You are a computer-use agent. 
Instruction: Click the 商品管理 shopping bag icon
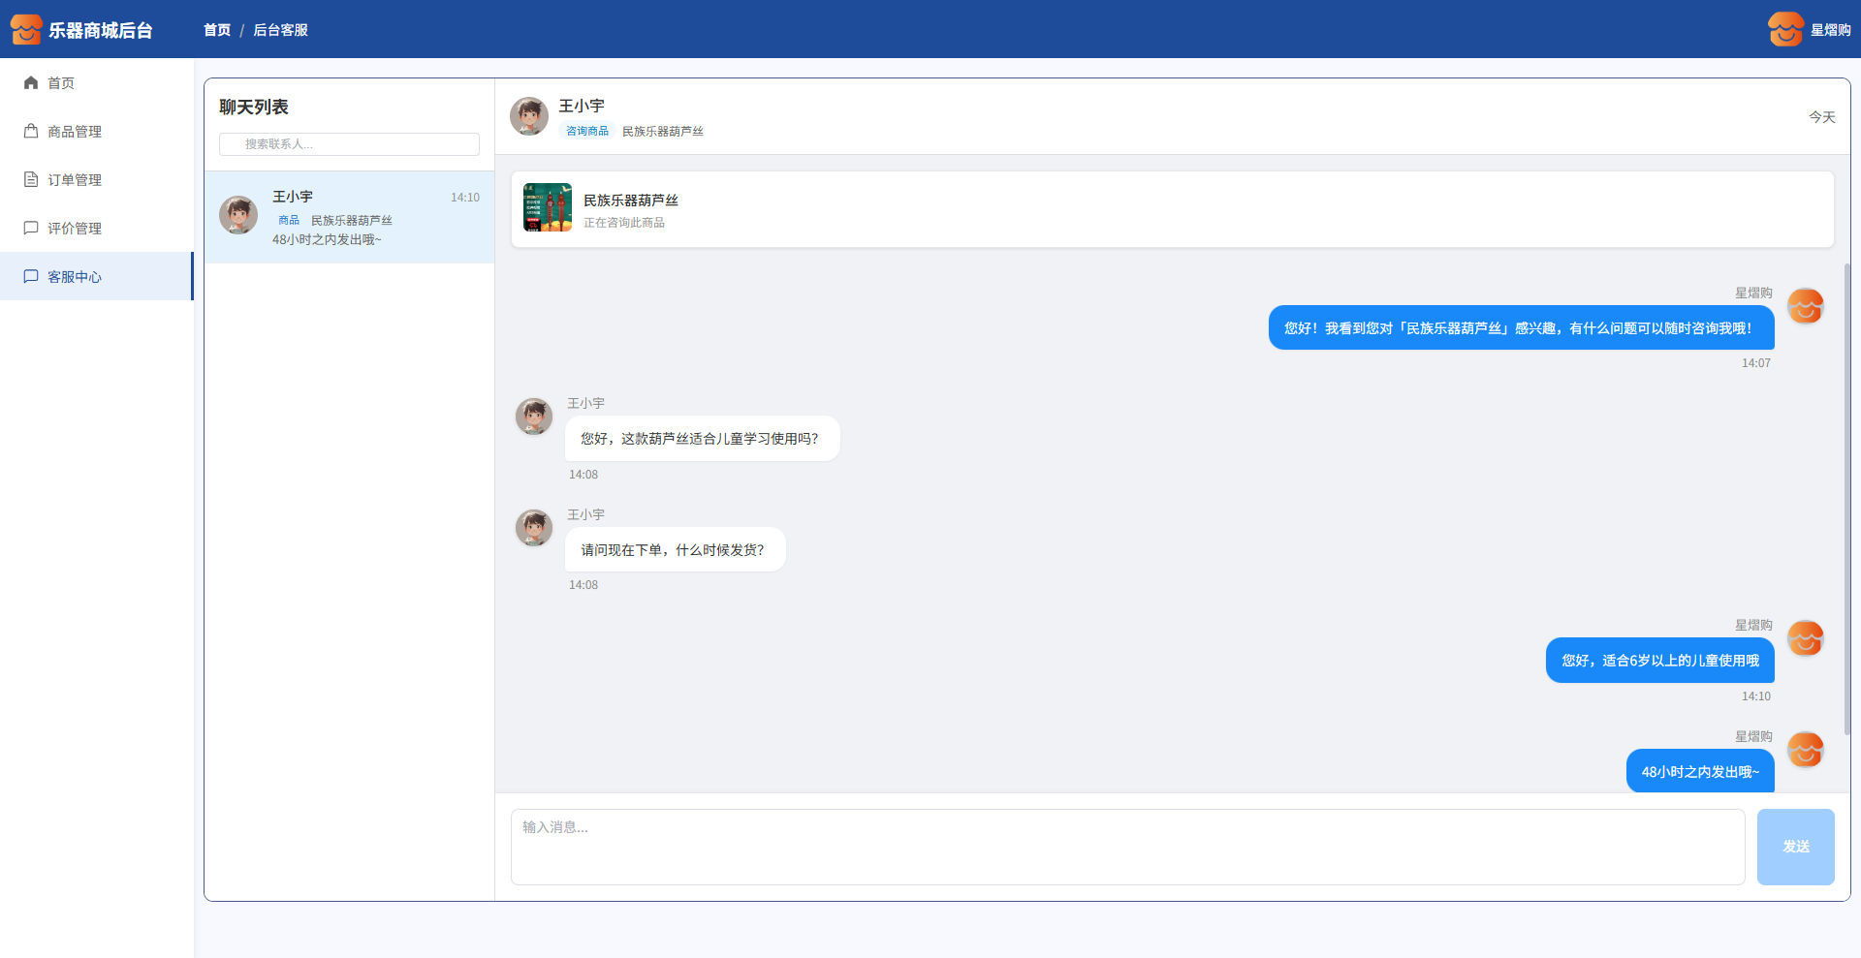[31, 132]
